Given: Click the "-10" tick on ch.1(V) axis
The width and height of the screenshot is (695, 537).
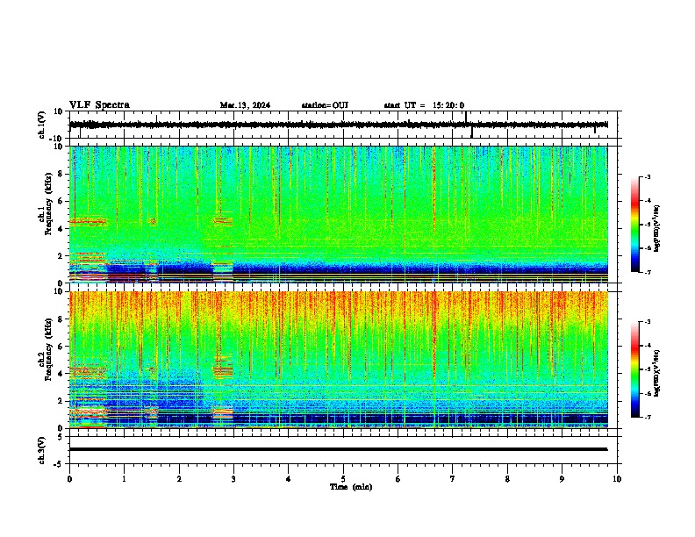Looking at the screenshot, I should [57, 139].
